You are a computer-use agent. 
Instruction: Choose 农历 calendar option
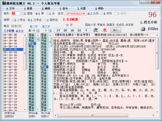coord(106,14)
